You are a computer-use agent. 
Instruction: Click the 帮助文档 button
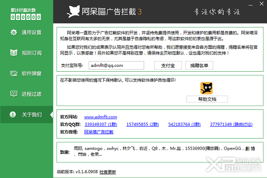[207, 99]
